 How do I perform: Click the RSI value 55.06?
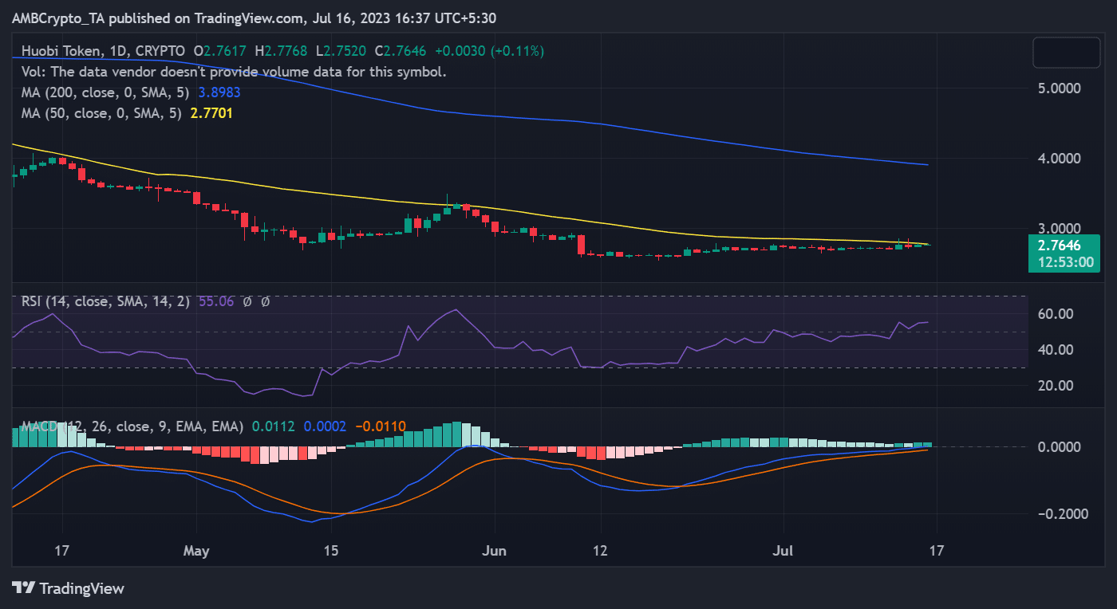point(216,302)
